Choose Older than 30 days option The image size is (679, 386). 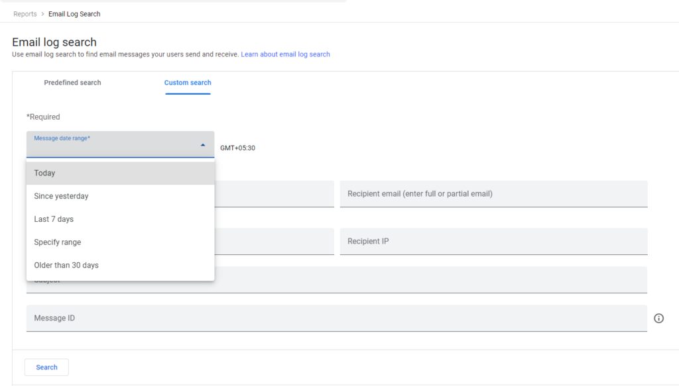point(66,265)
